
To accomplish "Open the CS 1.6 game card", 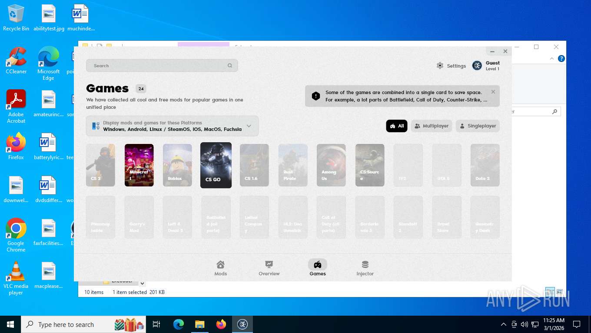I will tap(254, 165).
